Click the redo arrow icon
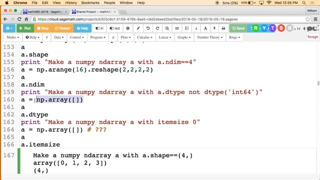Screen dimensions: 320x180 pos(157,28)
